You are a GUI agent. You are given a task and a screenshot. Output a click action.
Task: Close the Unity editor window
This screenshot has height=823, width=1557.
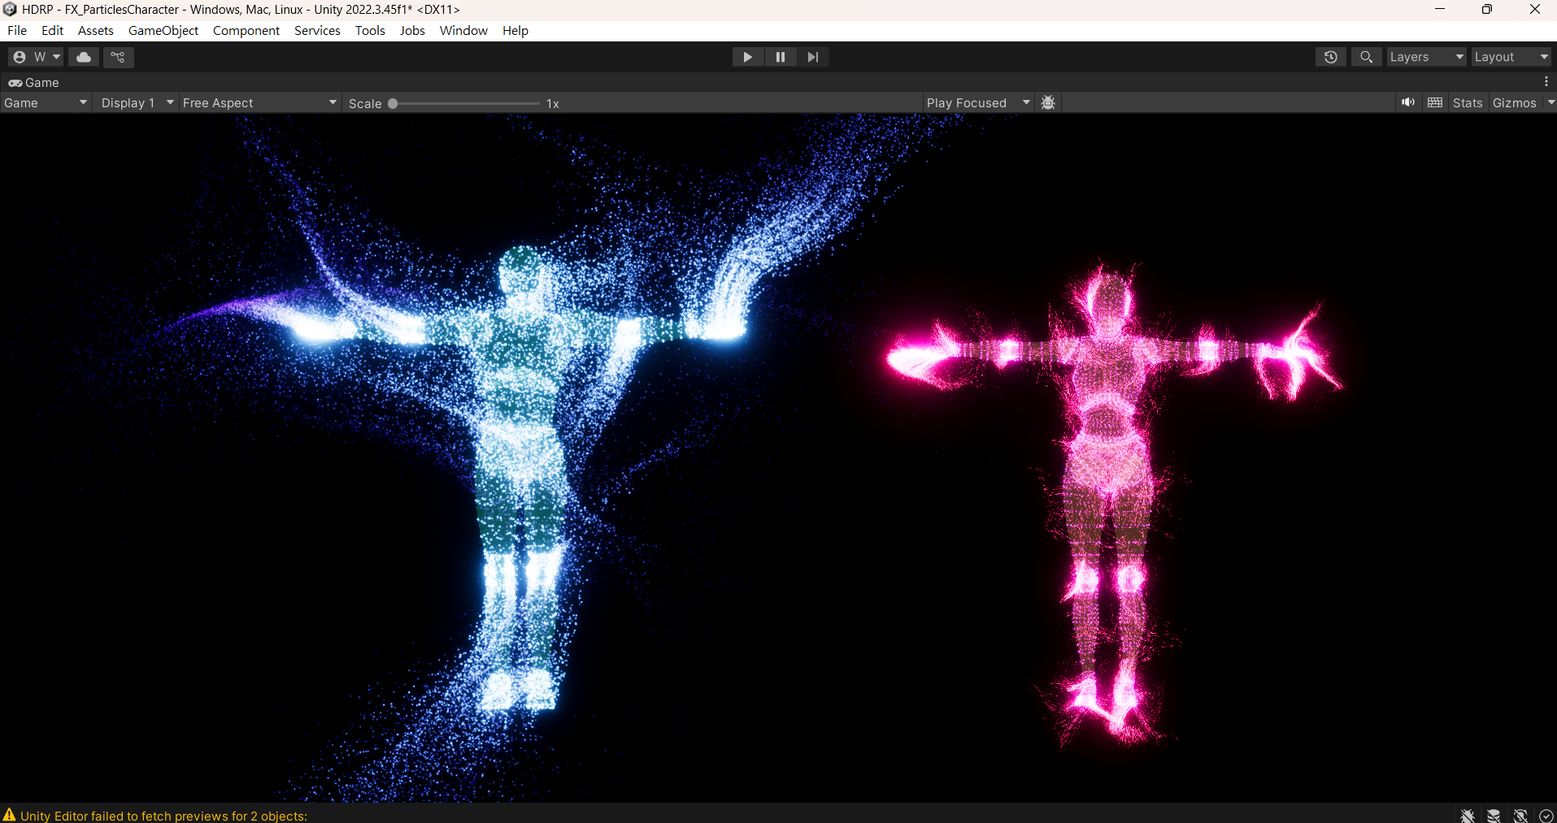(1534, 9)
